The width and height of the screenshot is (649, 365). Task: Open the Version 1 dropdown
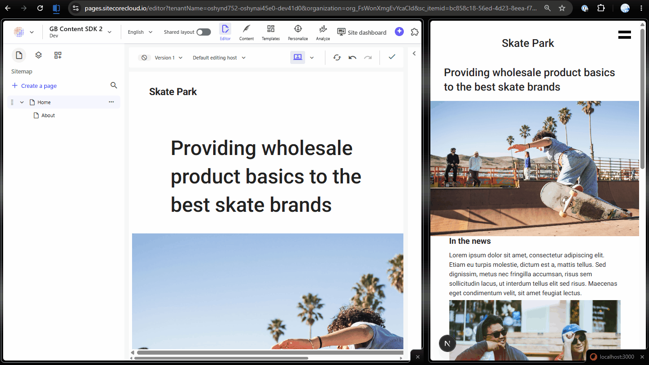[169, 58]
